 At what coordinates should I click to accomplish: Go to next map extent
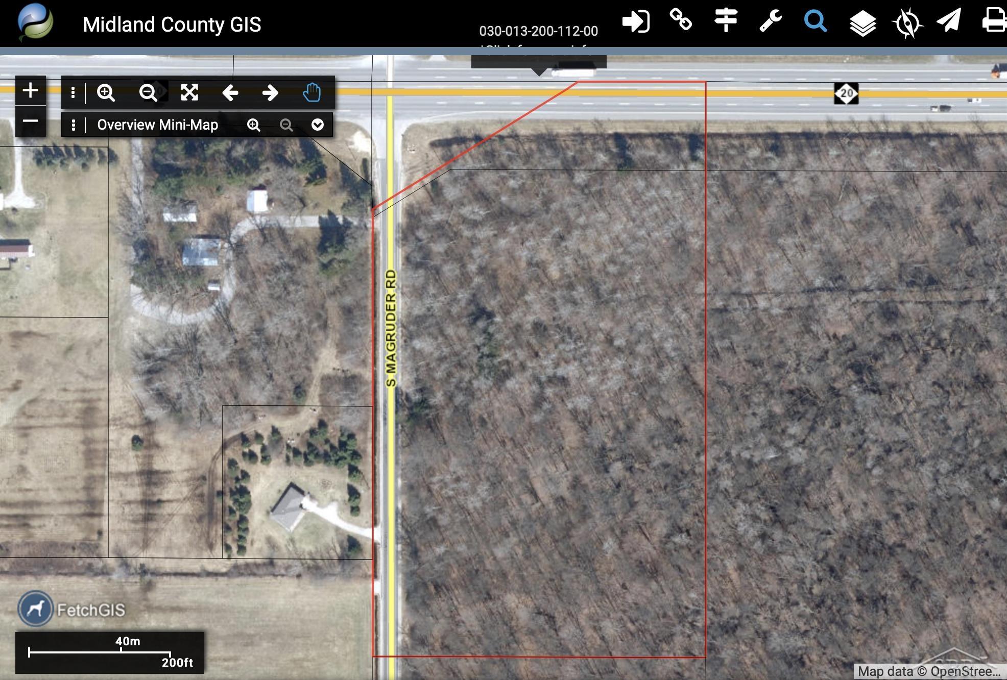(x=270, y=92)
